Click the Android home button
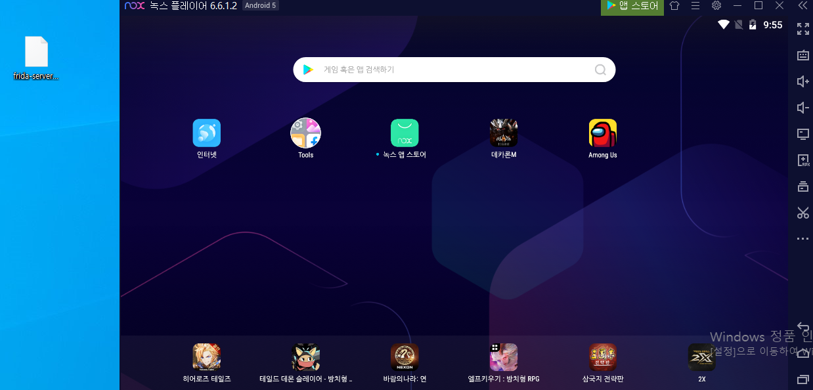The image size is (813, 390). point(802,353)
